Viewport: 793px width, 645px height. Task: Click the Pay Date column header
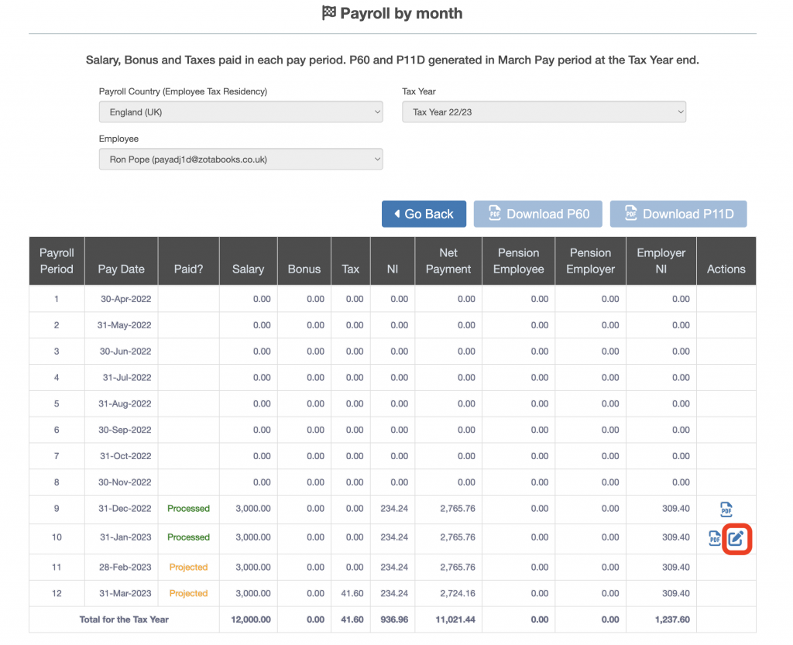(x=121, y=269)
